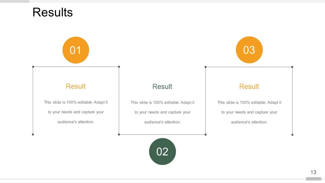Click the green "Result" heading in the middle

[162, 87]
